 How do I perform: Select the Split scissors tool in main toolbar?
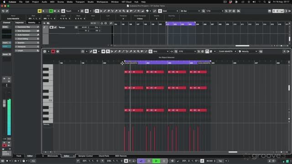point(112,11)
